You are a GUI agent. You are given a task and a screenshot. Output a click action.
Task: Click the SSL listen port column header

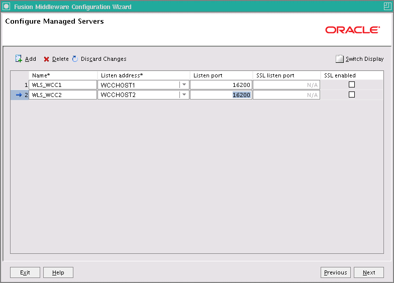[286, 75]
